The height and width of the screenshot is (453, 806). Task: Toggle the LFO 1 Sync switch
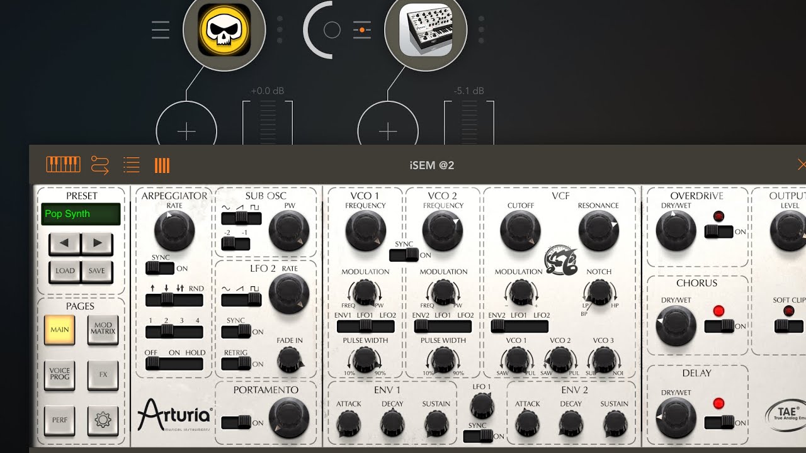click(x=477, y=436)
